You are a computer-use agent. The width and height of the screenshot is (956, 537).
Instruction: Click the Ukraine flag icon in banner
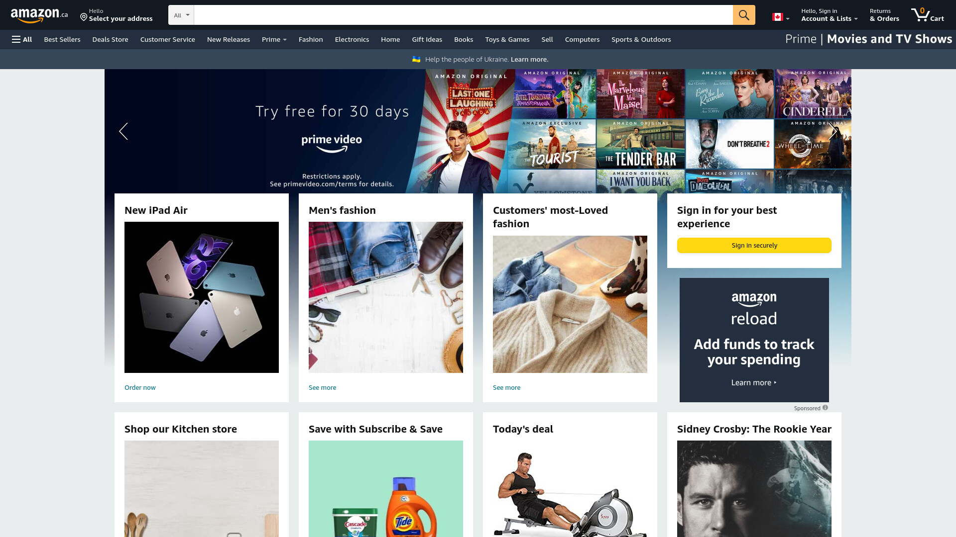click(x=416, y=59)
